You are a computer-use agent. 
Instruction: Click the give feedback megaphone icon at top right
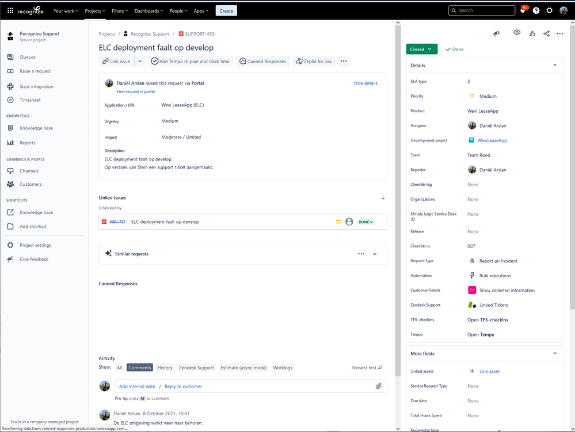497,33
